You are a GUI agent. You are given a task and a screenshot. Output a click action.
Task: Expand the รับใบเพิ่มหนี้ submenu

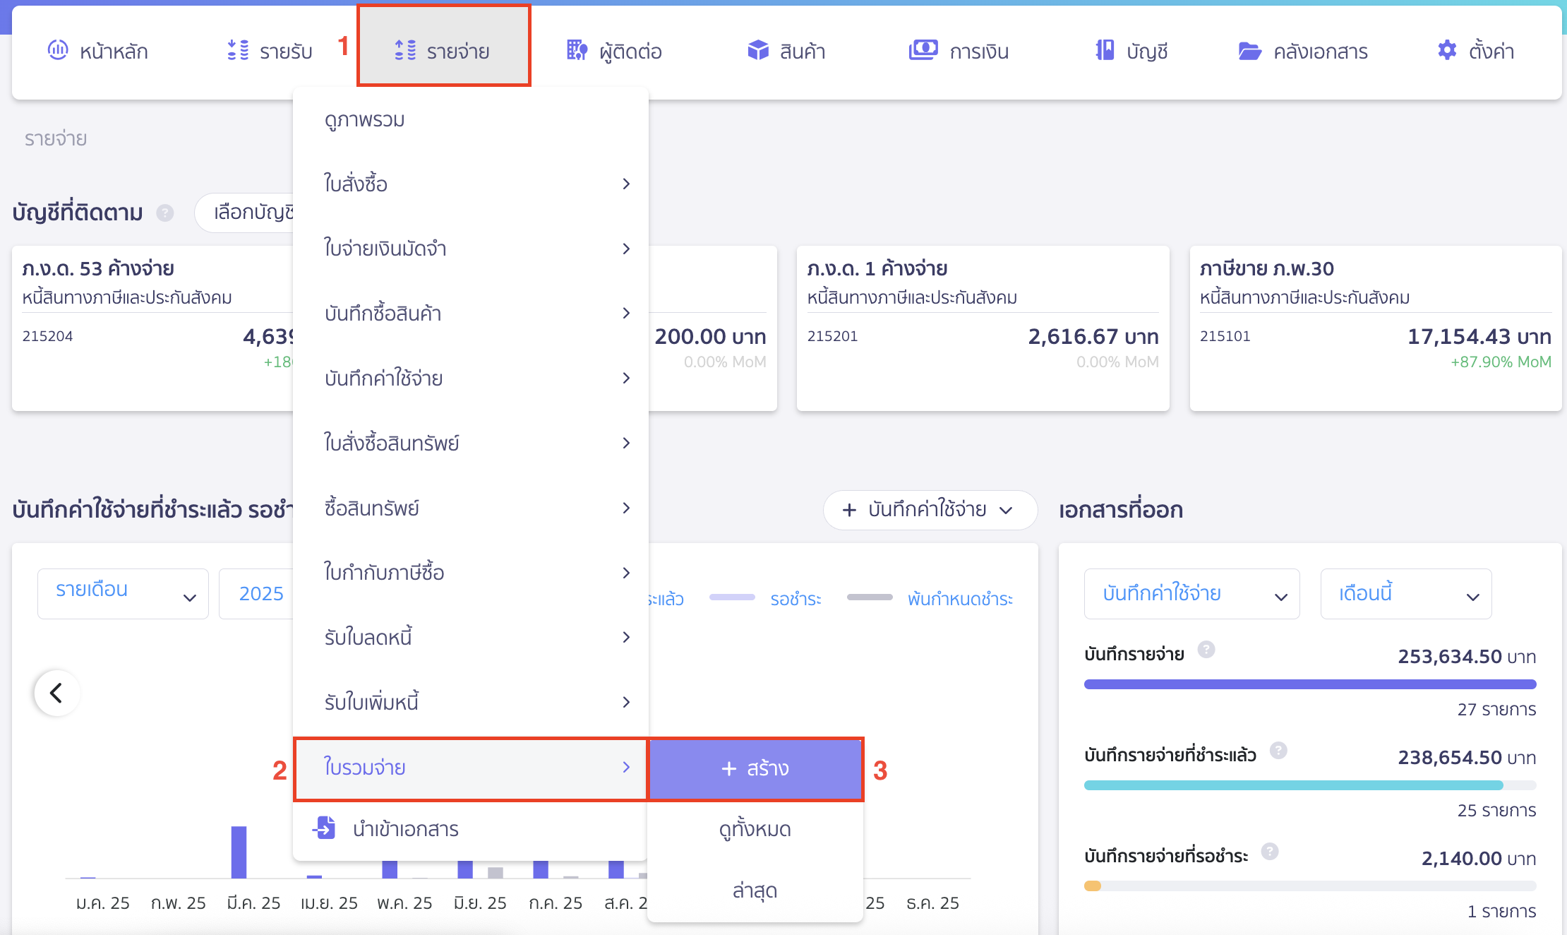(471, 703)
